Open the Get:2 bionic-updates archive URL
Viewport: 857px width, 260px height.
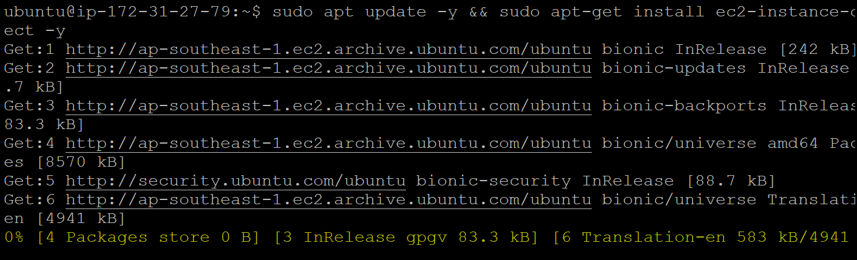pyautogui.click(x=328, y=68)
